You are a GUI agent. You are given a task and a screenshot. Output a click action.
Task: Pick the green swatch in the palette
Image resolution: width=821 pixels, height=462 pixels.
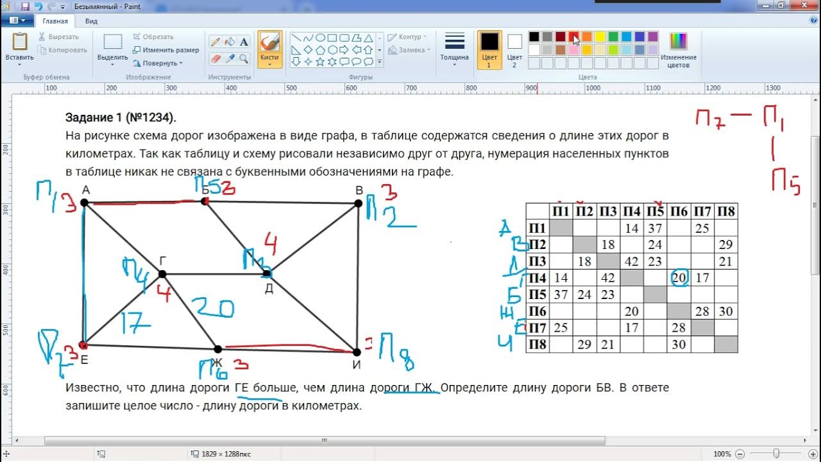pyautogui.click(x=613, y=37)
